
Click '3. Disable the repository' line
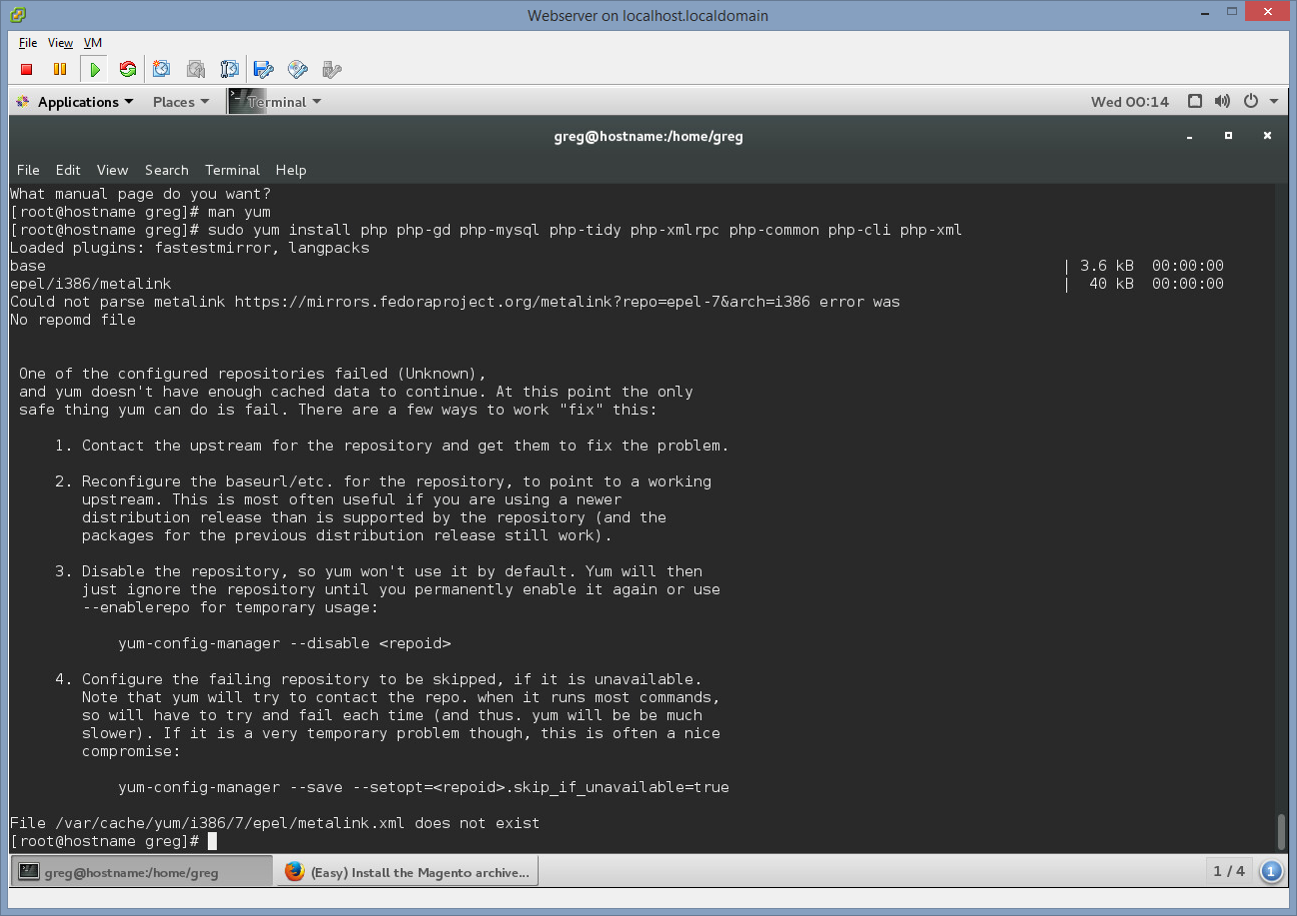[x=379, y=571]
